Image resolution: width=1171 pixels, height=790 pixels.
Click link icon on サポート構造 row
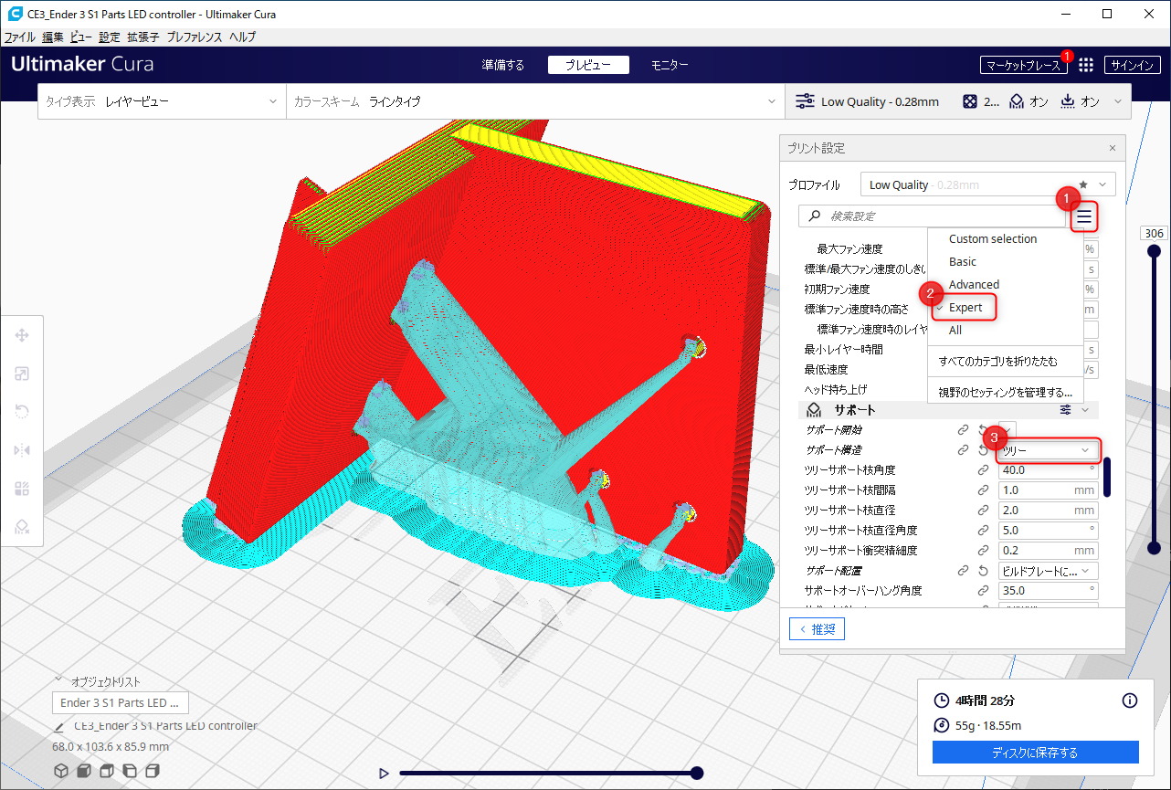click(963, 449)
